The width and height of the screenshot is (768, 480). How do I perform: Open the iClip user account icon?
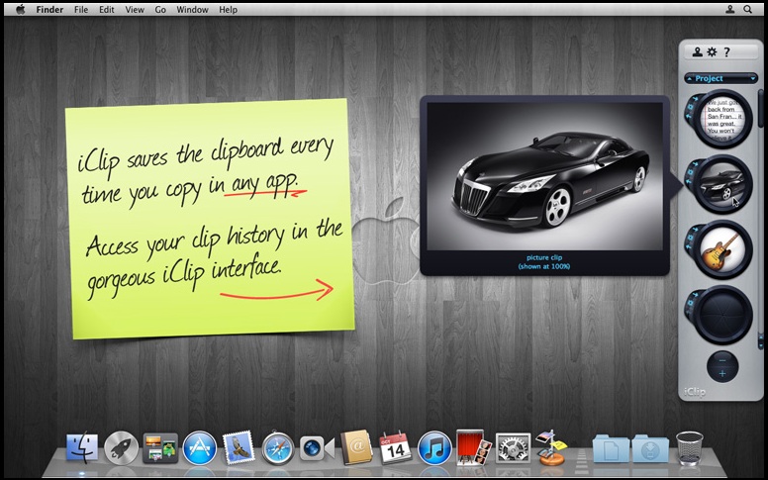[x=698, y=52]
